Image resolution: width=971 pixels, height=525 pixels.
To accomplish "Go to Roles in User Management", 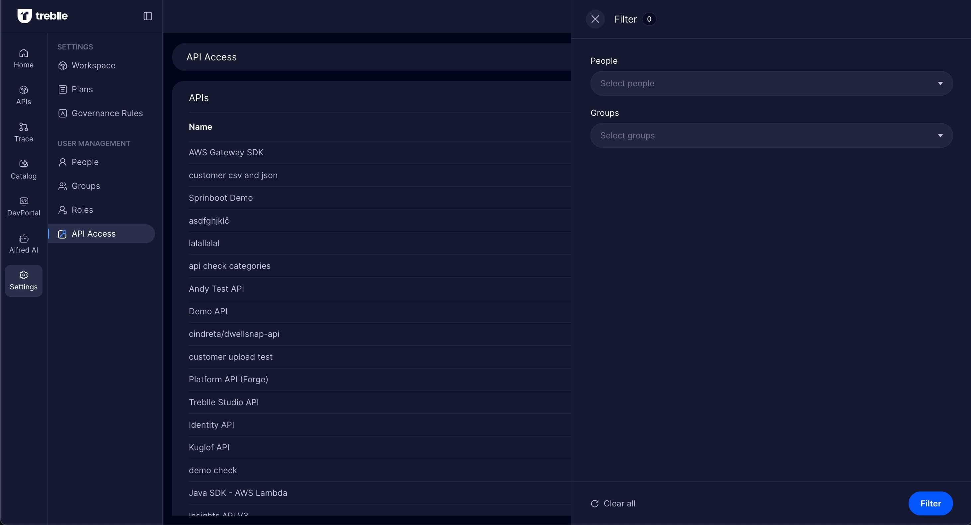I will tap(82, 210).
